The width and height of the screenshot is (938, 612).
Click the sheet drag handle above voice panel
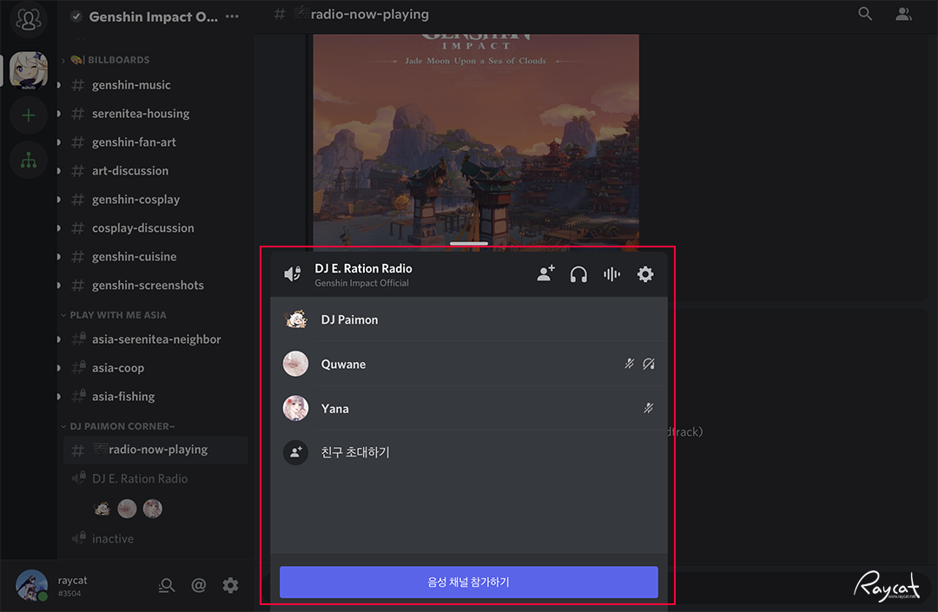pos(469,243)
